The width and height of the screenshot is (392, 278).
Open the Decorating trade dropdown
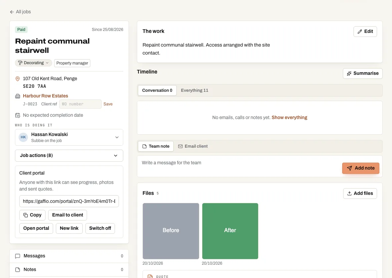tap(34, 63)
